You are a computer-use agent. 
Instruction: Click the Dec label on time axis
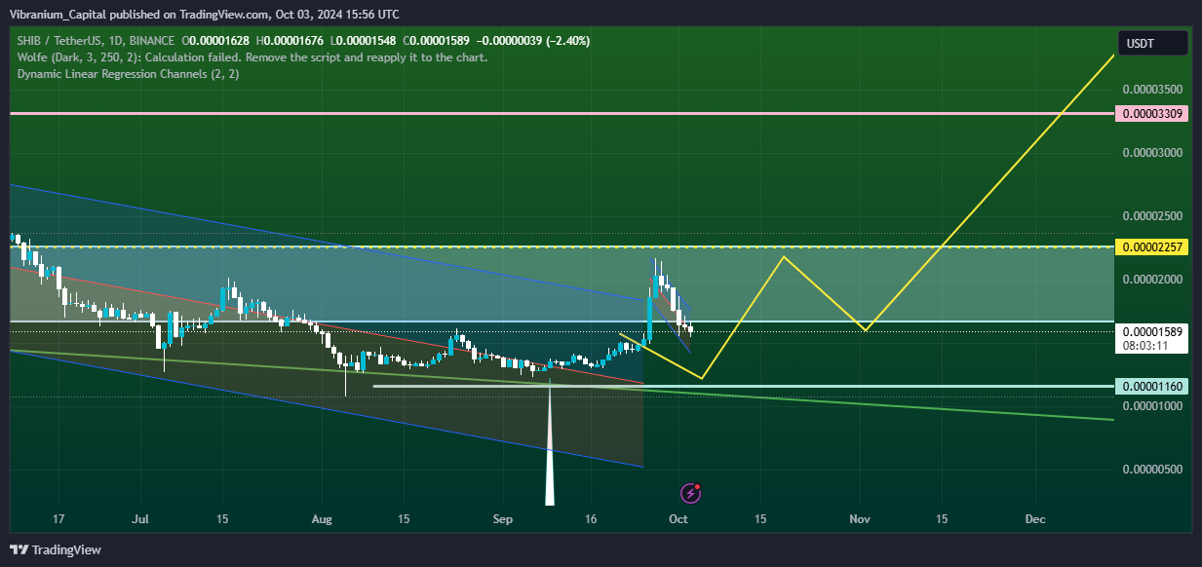click(x=1035, y=519)
